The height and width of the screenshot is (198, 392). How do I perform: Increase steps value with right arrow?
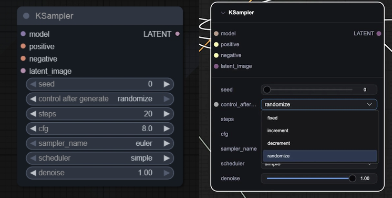coord(167,114)
